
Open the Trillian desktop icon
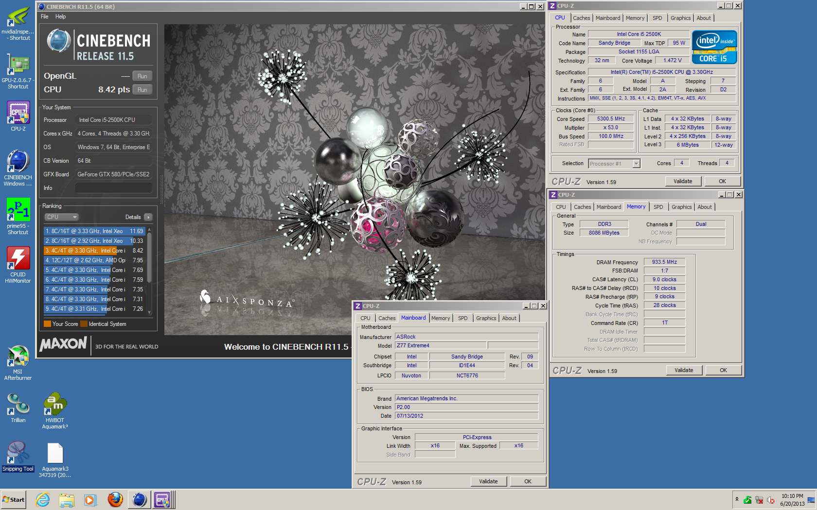click(18, 408)
